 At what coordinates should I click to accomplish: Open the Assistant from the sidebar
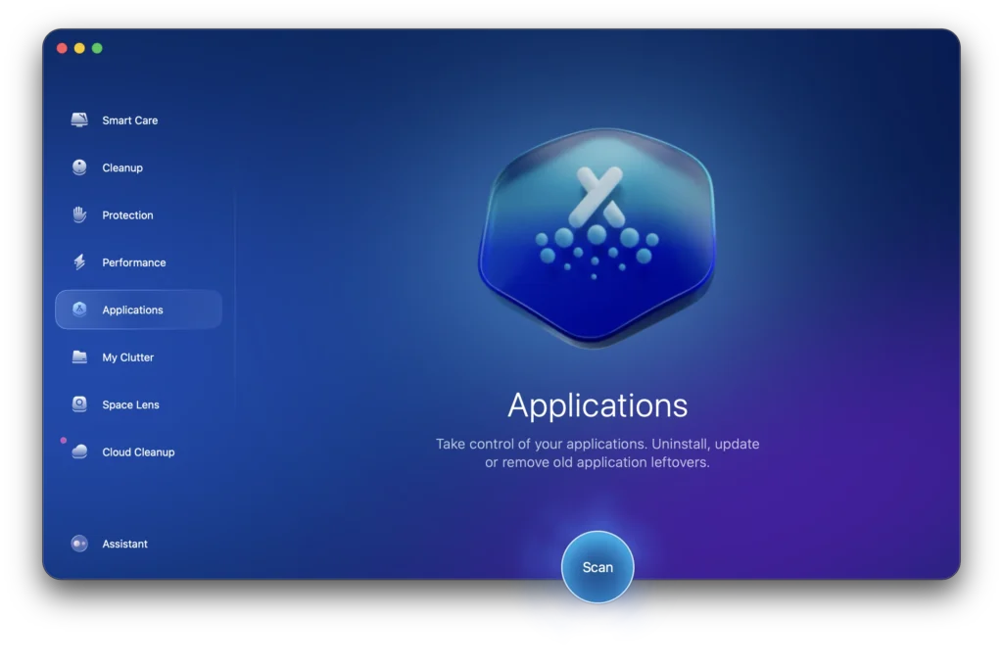coord(124,544)
